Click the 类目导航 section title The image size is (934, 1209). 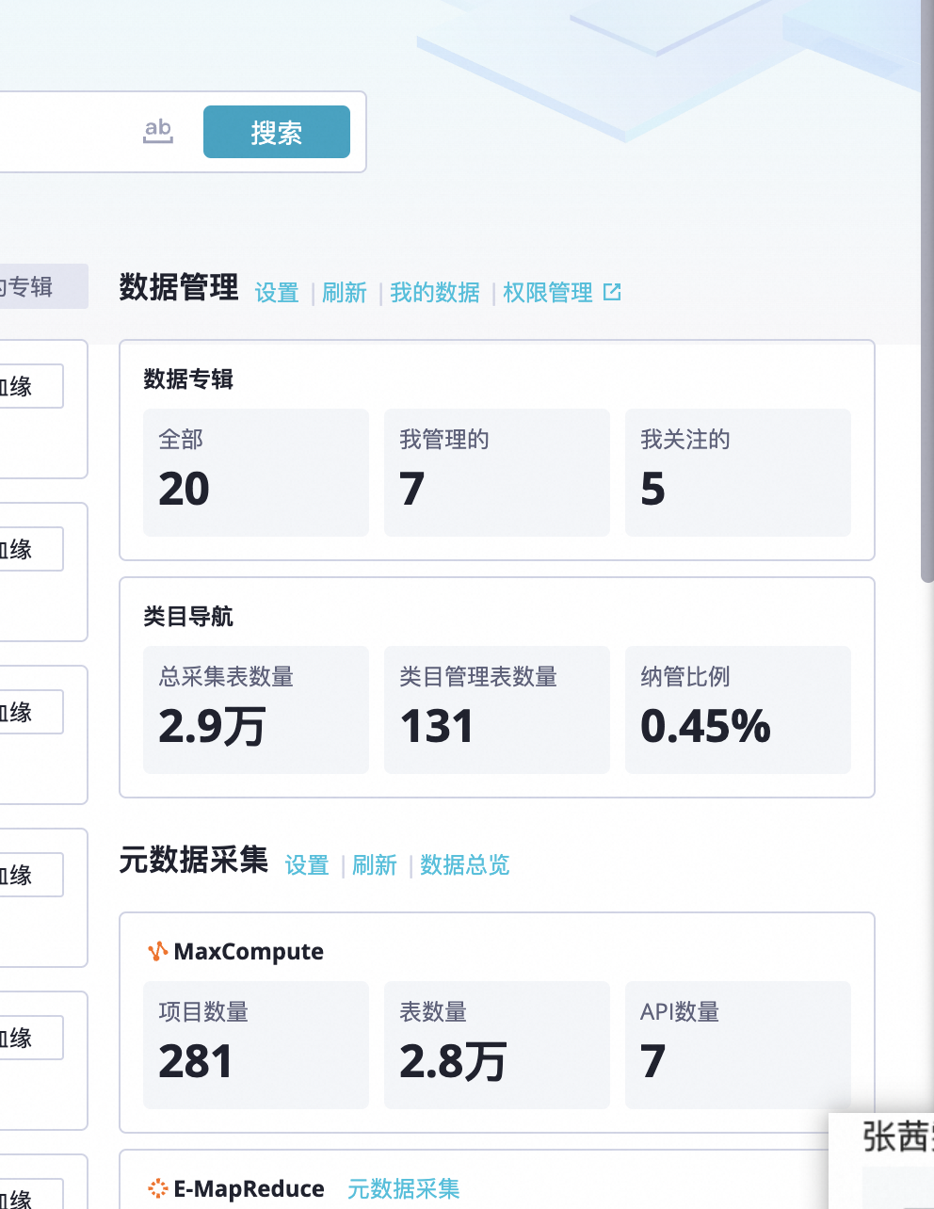[x=188, y=617]
